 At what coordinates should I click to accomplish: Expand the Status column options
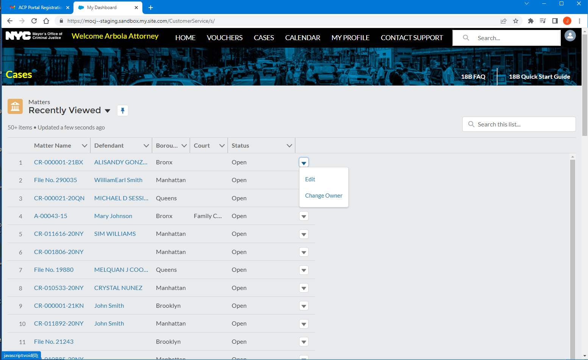click(289, 146)
